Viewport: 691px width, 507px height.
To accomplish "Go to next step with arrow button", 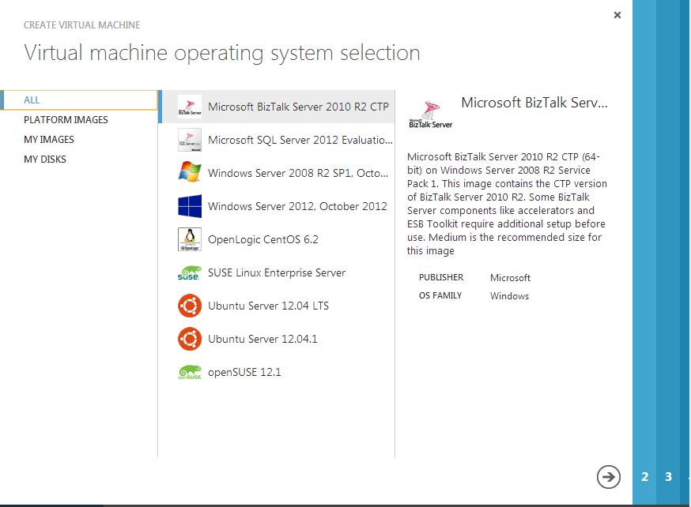I will point(608,476).
